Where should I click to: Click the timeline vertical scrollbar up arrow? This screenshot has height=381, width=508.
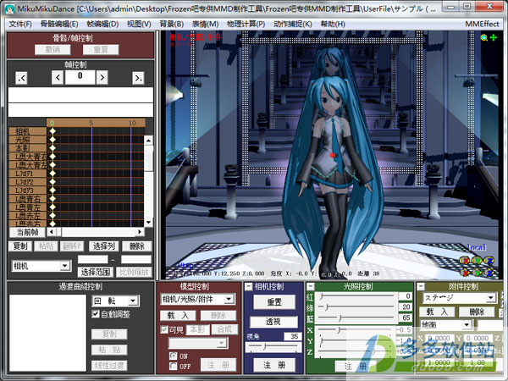coord(148,141)
